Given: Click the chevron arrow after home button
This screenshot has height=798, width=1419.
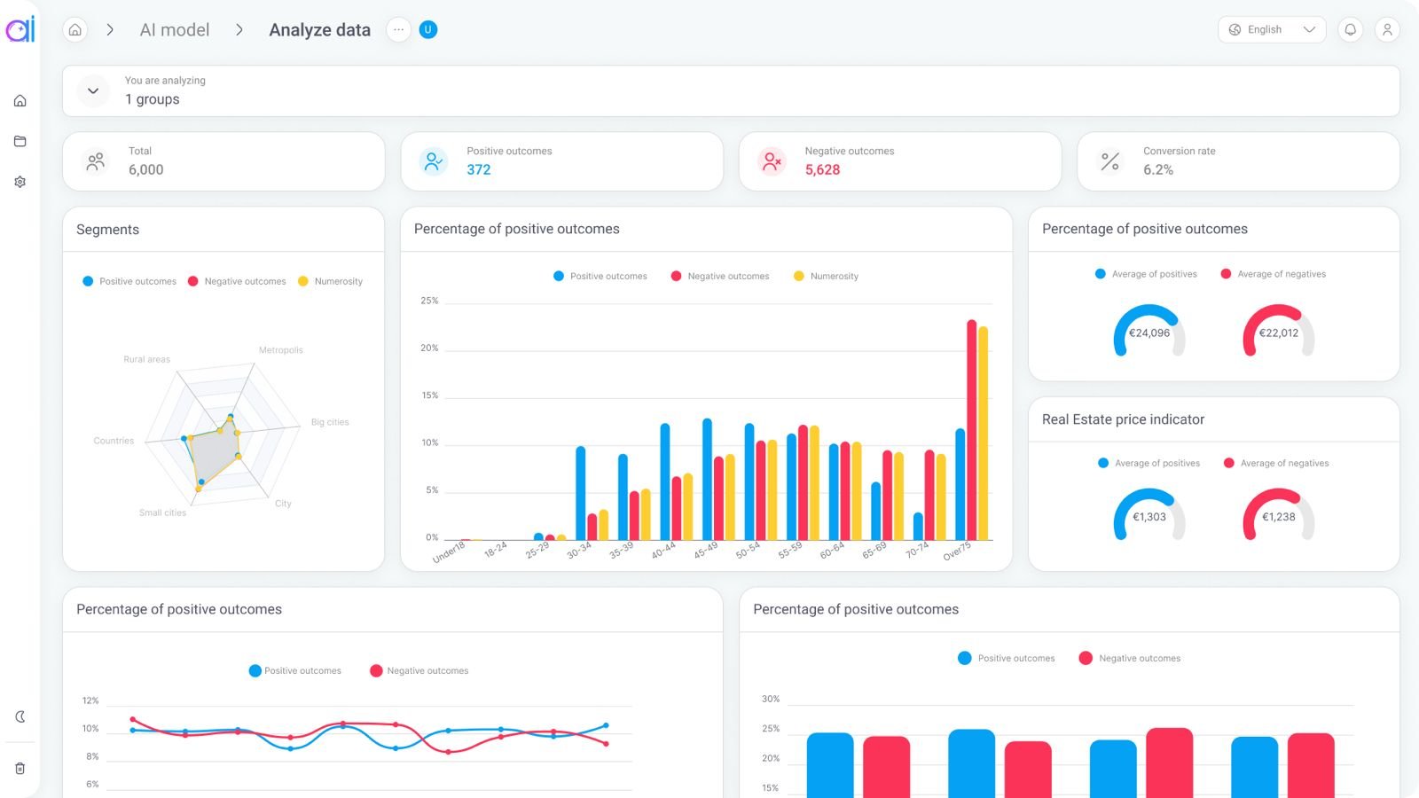Looking at the screenshot, I should point(110,30).
